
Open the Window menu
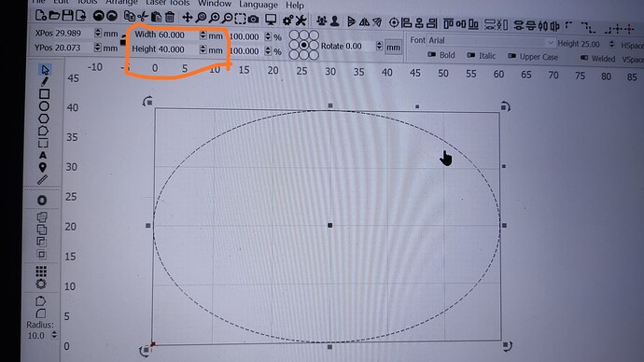coord(215,4)
